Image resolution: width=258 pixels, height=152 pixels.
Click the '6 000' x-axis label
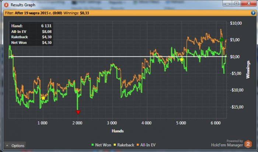[x=216, y=123]
